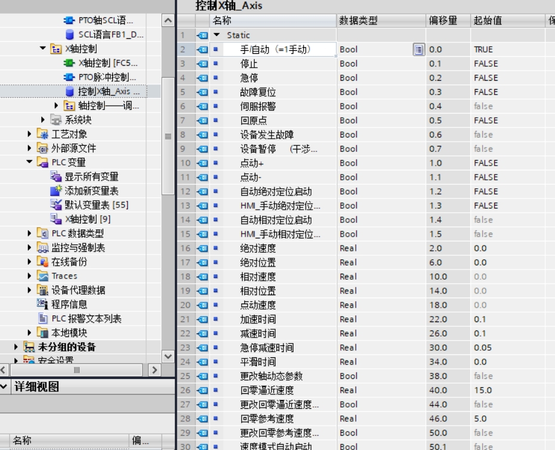Screen dimensions: 555x450
Task: Click the 本地模块 folder icon
Action: [x=42, y=332]
